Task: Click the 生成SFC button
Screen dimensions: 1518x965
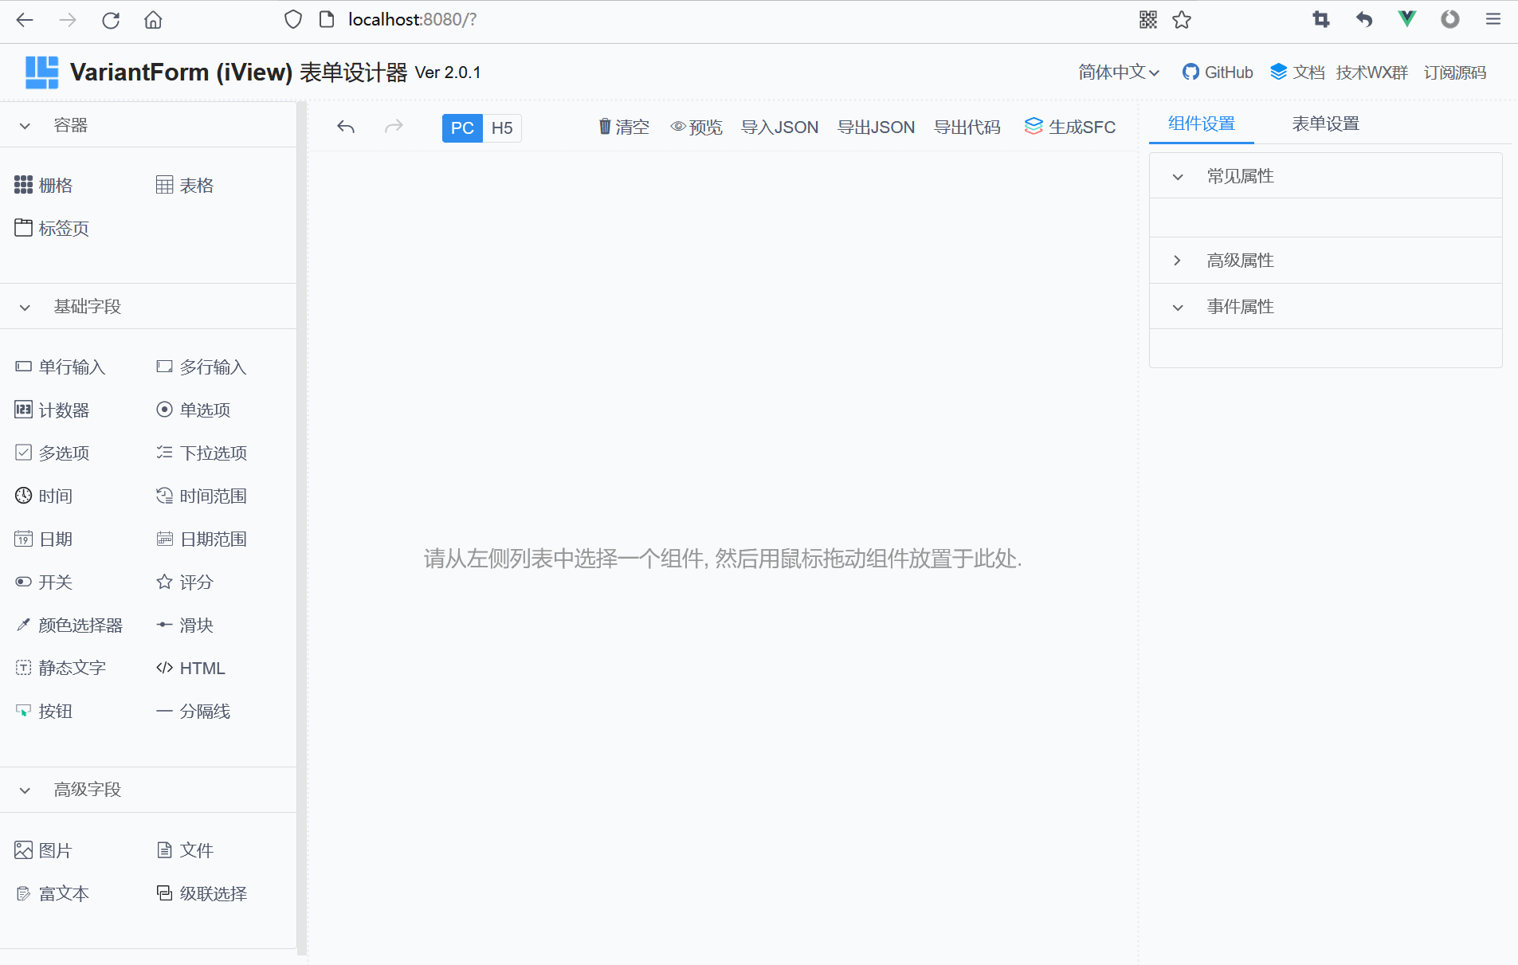Action: pyautogui.click(x=1070, y=127)
